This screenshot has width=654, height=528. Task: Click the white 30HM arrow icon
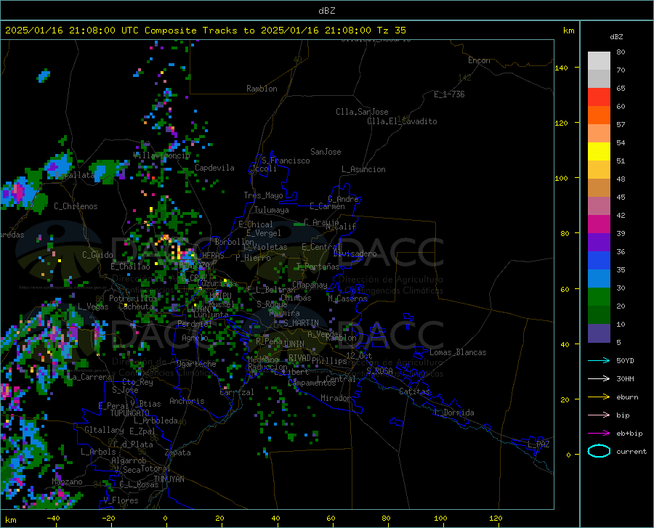point(599,379)
